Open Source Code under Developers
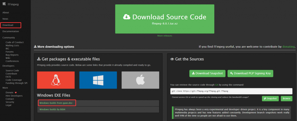 (x=12, y=70)
